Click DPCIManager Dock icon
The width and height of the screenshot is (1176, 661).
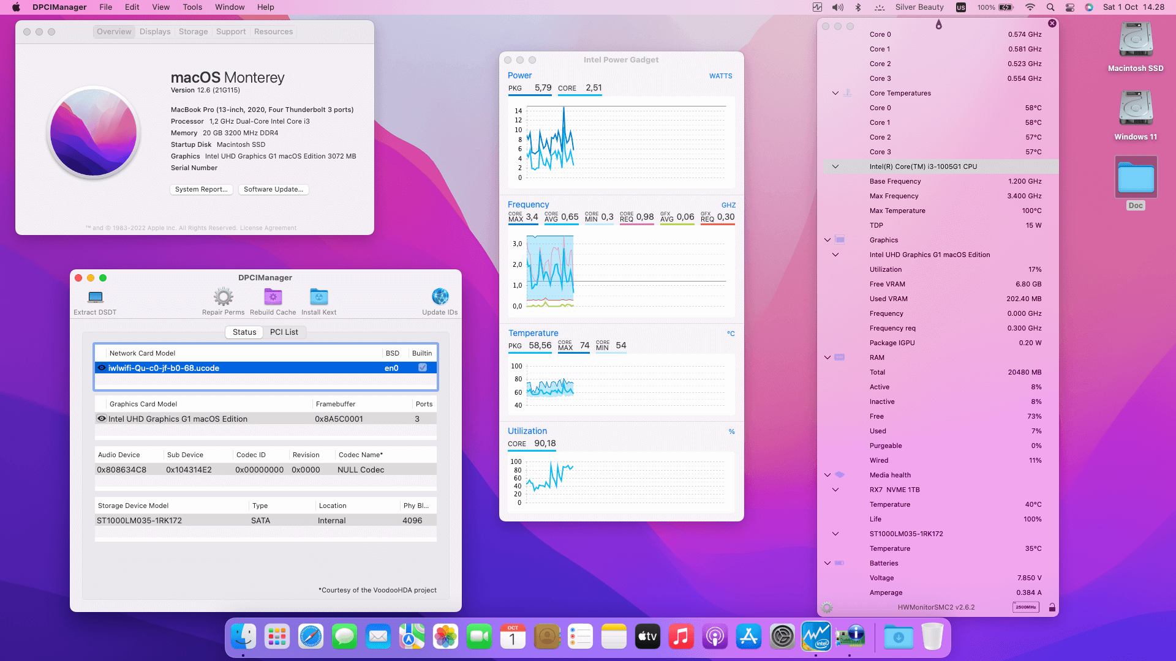coord(850,637)
